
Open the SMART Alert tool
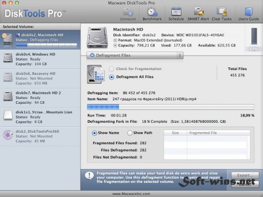199,12
